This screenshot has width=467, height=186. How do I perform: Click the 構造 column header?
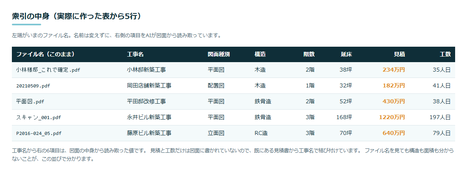(x=260, y=55)
